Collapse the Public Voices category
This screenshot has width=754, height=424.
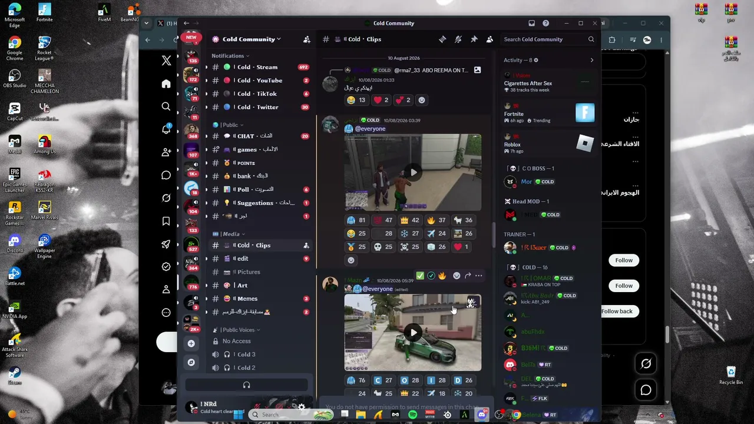click(237, 330)
